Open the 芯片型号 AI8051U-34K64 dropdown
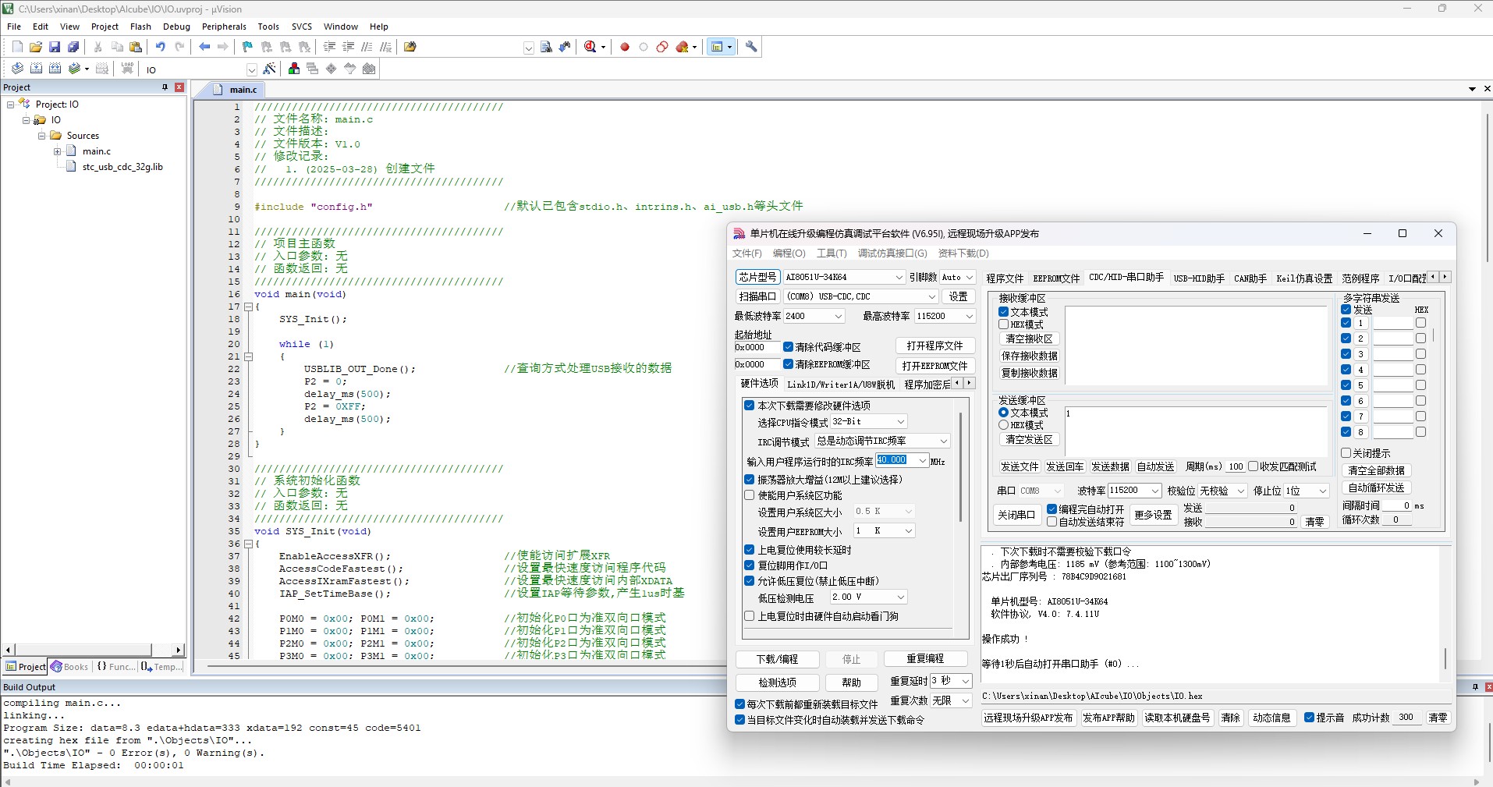1493x787 pixels. 899,277
